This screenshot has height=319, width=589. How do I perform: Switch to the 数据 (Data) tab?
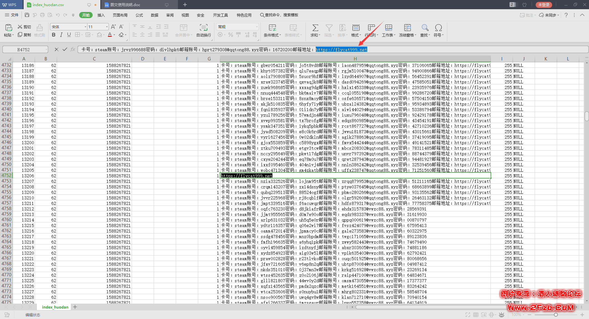pos(155,15)
